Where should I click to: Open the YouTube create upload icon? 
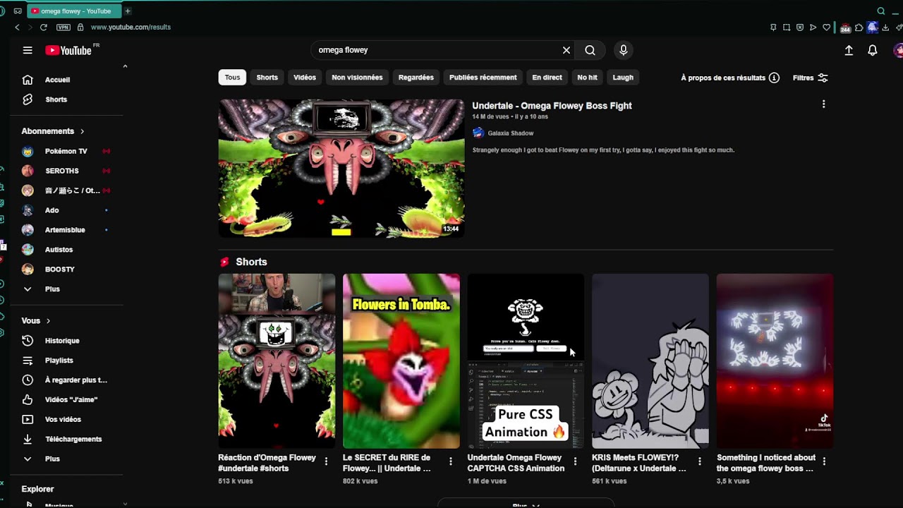[x=849, y=50]
